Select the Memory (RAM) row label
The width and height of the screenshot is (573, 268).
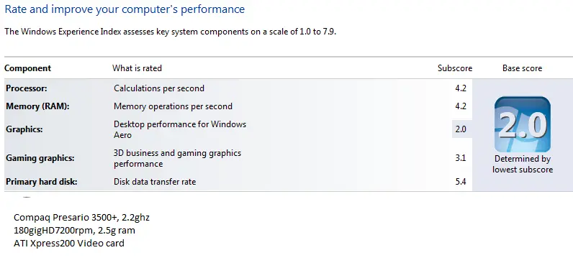coord(37,106)
